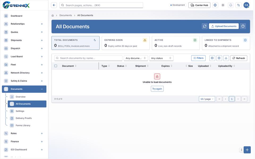Open Delivery Proofs in sidebar
255x159 pixels.
pos(27,118)
